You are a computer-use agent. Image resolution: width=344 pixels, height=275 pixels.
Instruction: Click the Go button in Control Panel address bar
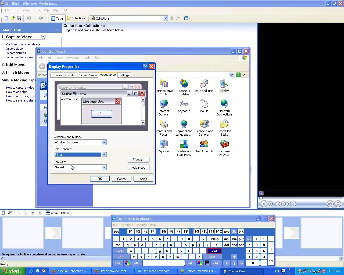click(x=241, y=75)
